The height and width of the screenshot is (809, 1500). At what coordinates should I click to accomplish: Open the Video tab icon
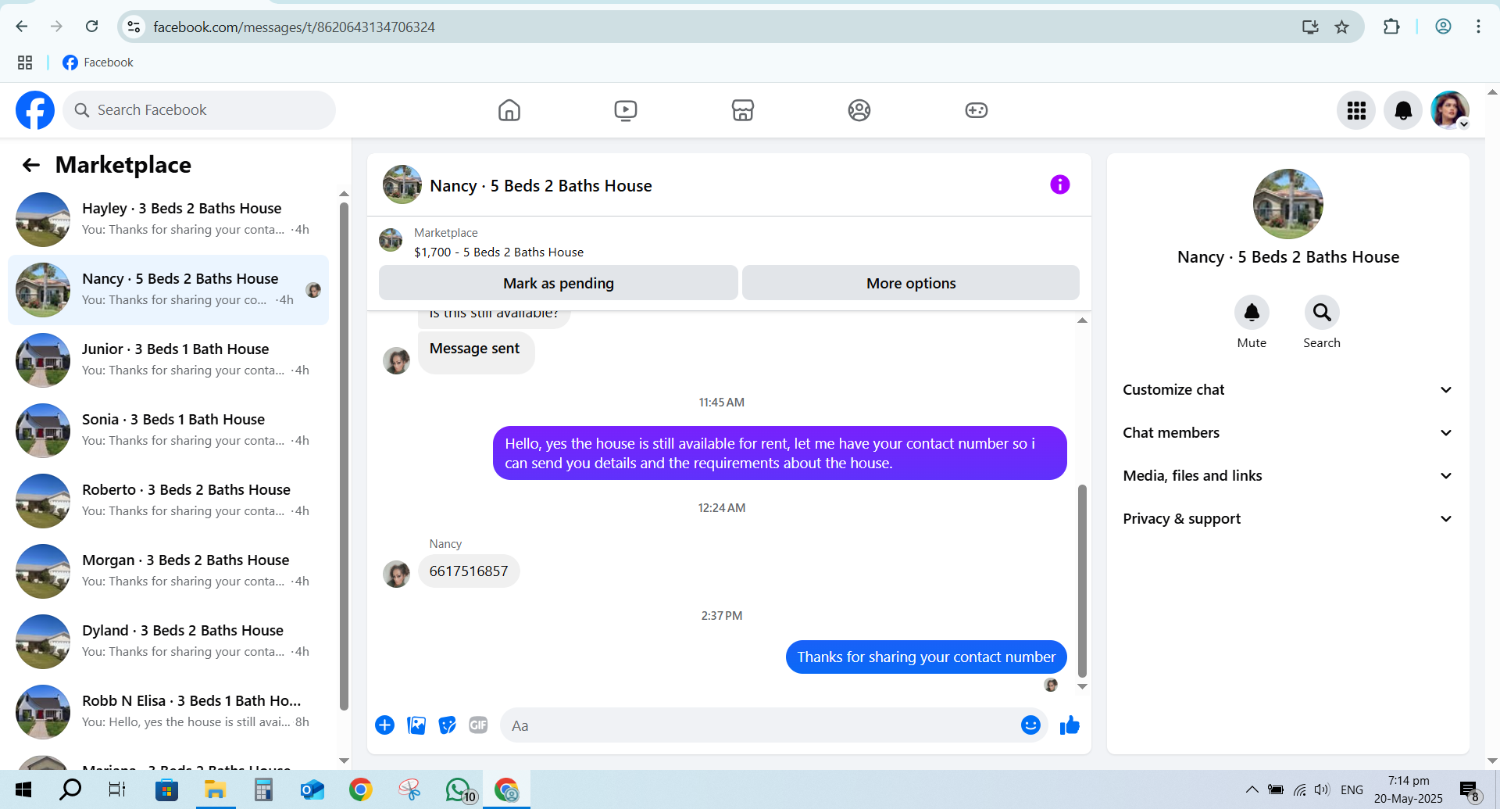pyautogui.click(x=626, y=110)
